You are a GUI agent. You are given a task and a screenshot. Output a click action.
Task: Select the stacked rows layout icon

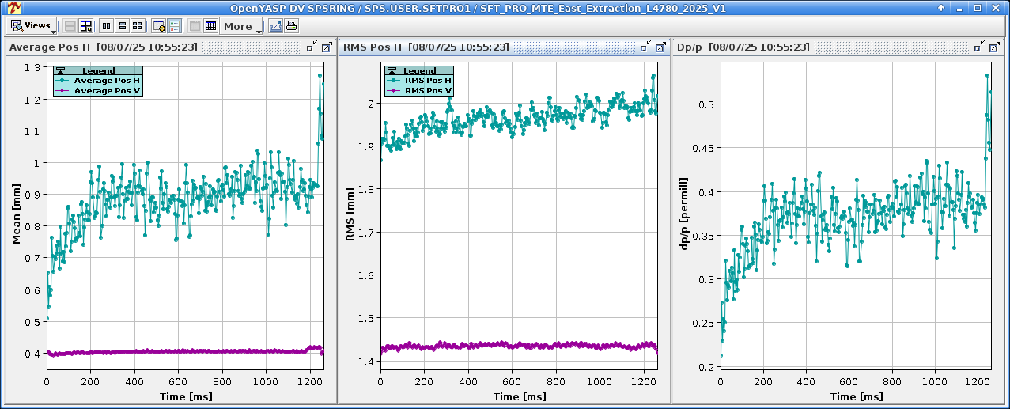122,26
